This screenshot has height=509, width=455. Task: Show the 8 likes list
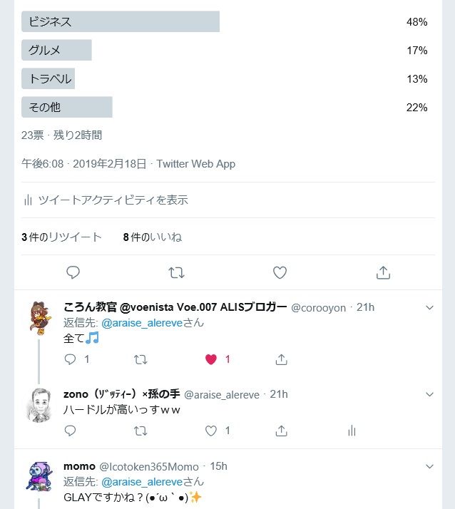coord(152,237)
